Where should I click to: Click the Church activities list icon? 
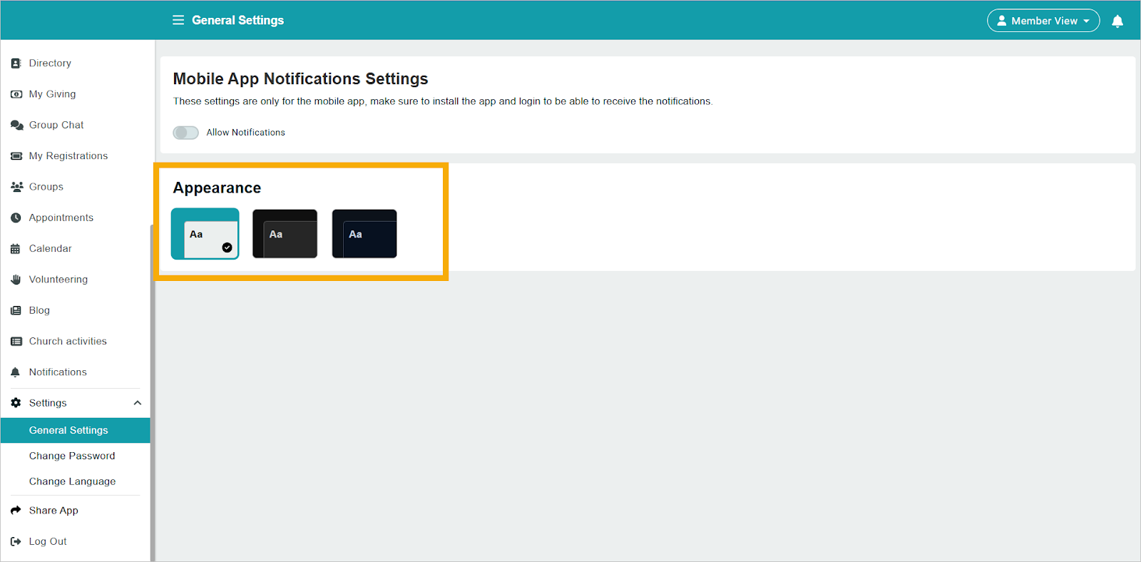pyautogui.click(x=16, y=342)
